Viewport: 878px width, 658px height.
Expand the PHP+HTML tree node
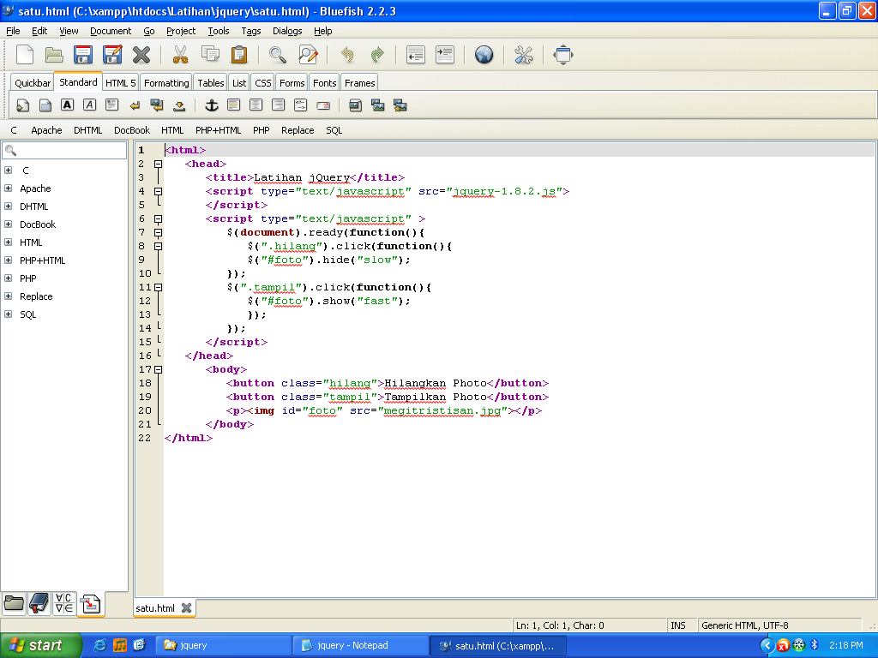point(9,260)
